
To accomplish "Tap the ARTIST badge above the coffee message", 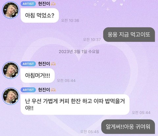I will tap(28, 90).
